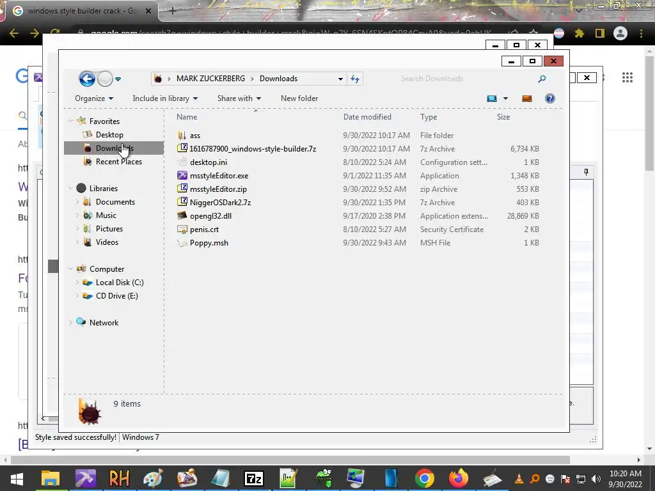This screenshot has width=655, height=491.
Task: Select the 1616787900_windows-style-builder.7z archive
Action: (x=253, y=148)
